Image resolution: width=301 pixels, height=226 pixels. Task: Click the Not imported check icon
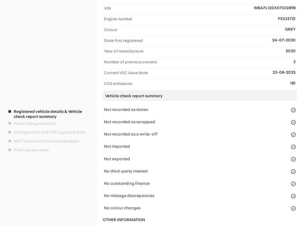(293, 147)
